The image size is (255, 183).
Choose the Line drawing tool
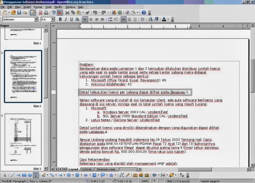(x=13, y=175)
